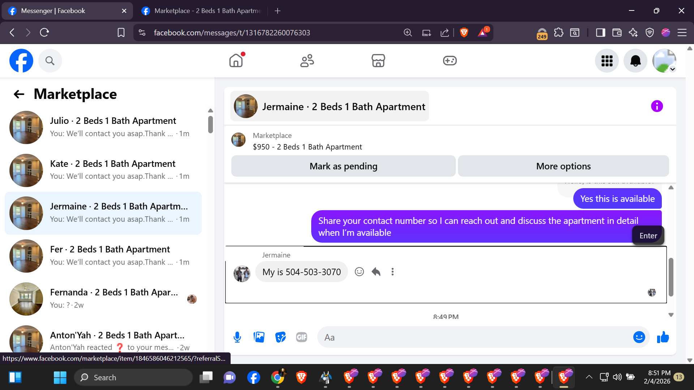React to Jermaine's phone number message

tap(359, 272)
